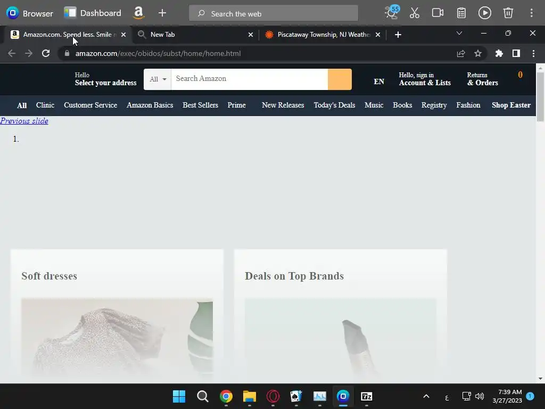Click the address bar URL

click(158, 53)
